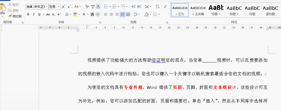281x110 pixels.
Task: Open the Font (字体) dialog launcher
Action: point(100,22)
